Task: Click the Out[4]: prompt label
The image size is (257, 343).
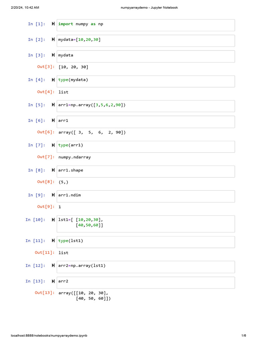Action: click(46, 92)
